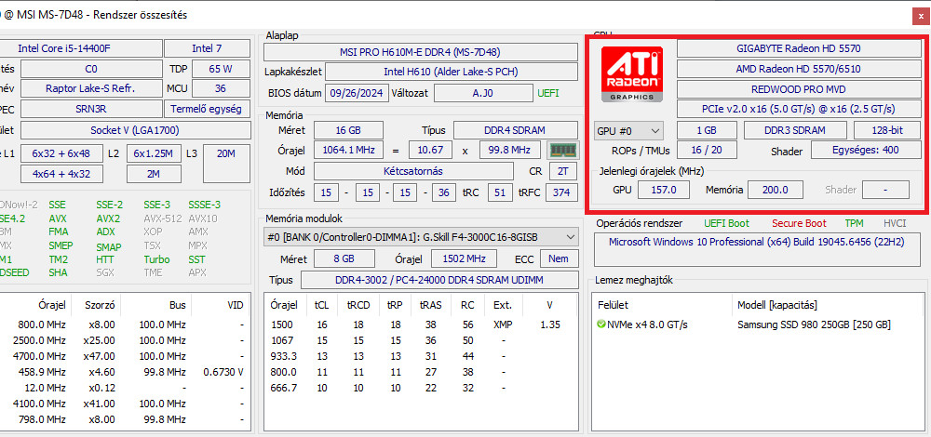The image size is (931, 437).
Task: Click the ATI Radeon Graphics logo
Action: (631, 74)
